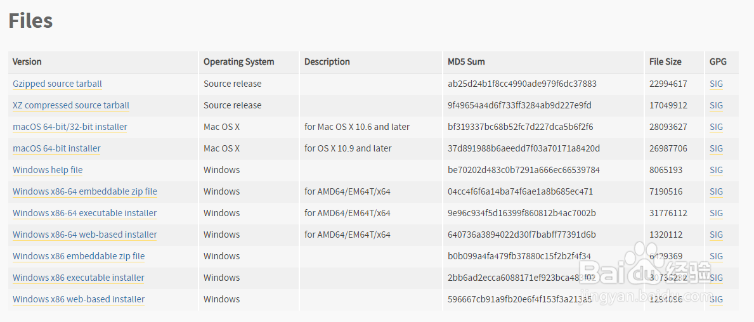Click the Version column header
This screenshot has width=754, height=322.
coord(27,61)
